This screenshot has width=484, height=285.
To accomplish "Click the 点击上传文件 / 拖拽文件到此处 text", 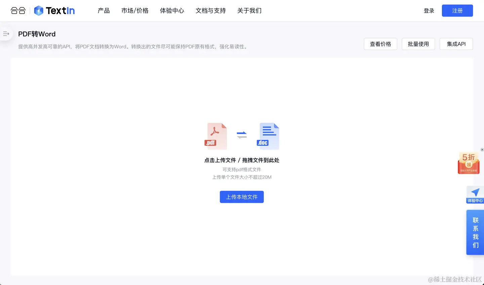I will [242, 160].
